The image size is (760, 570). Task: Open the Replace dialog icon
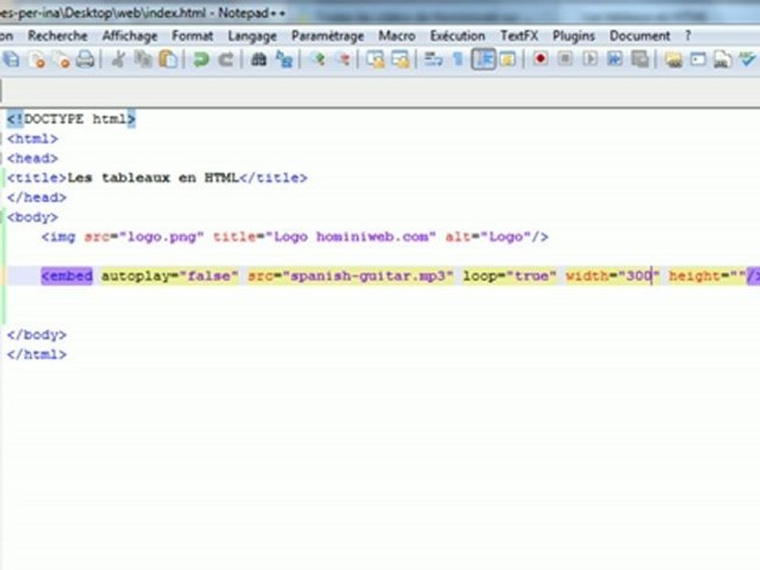coord(283,59)
